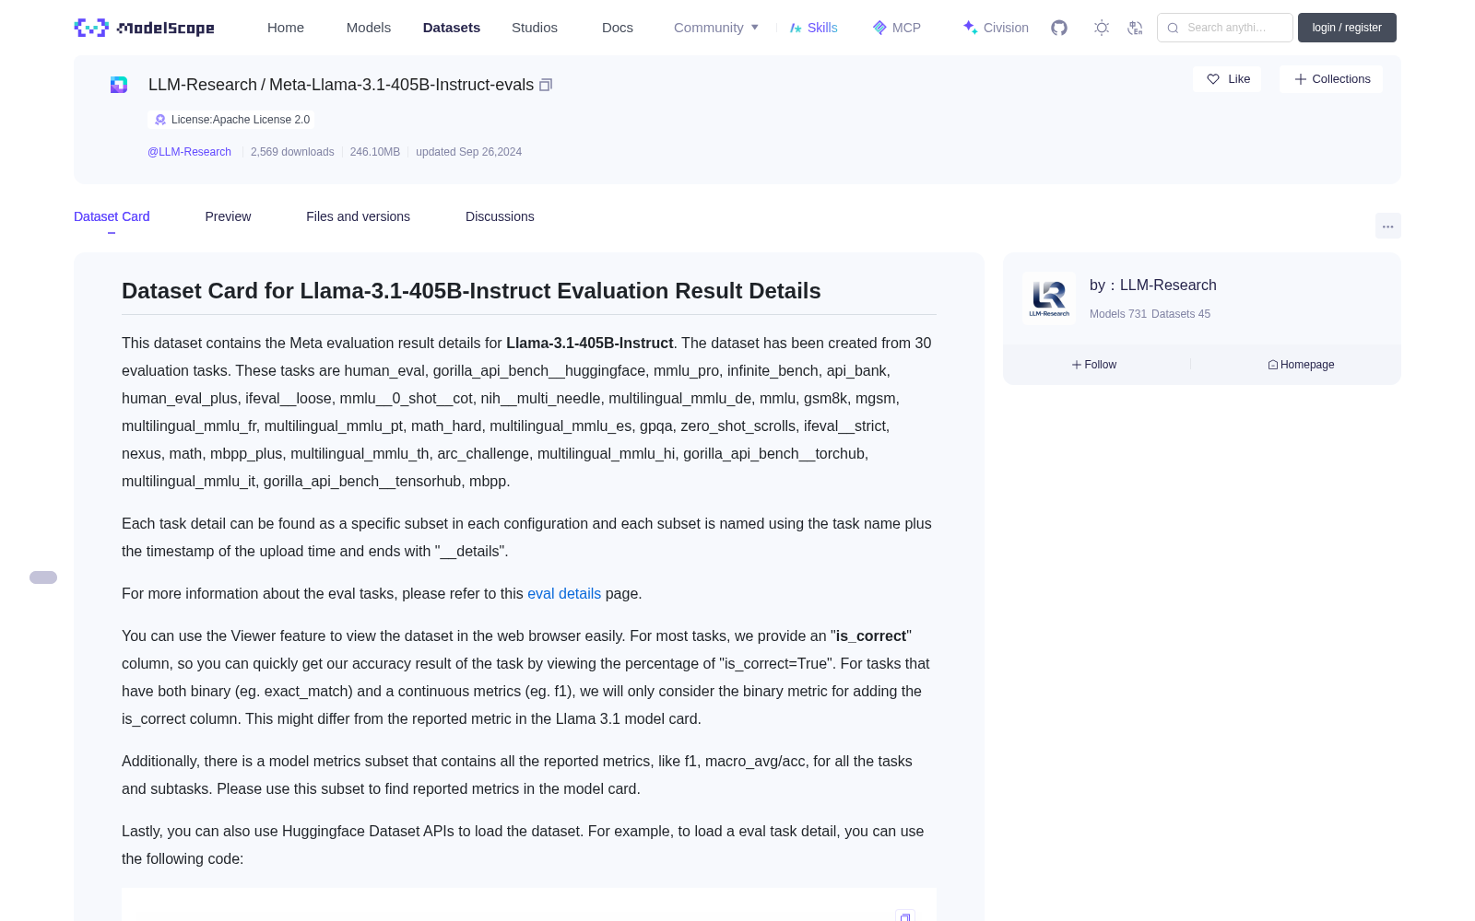The width and height of the screenshot is (1475, 921).
Task: Click the login / register button
Action: [x=1347, y=28]
